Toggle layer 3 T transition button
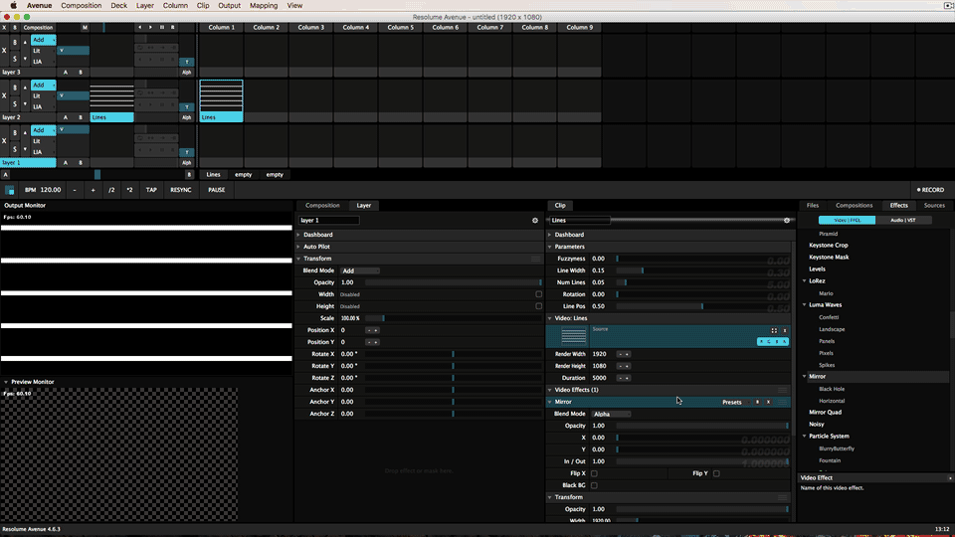The image size is (955, 537). click(x=186, y=62)
